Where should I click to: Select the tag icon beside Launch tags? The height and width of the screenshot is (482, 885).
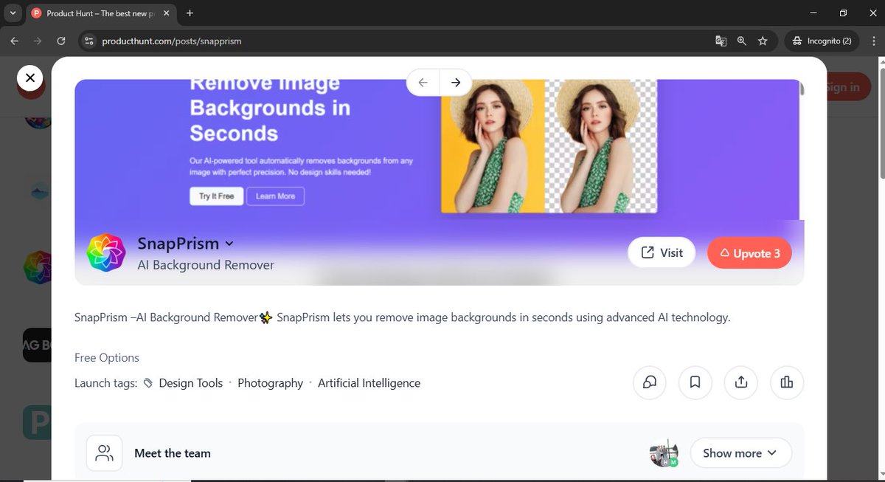coord(148,382)
